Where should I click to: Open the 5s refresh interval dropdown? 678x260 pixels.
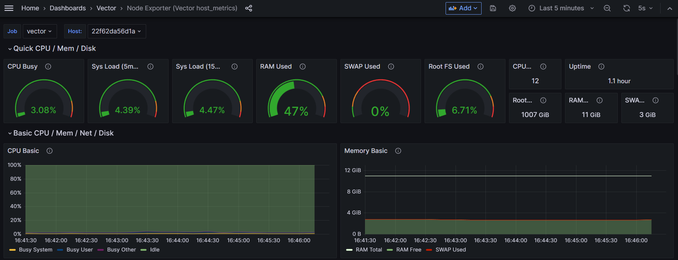point(645,8)
